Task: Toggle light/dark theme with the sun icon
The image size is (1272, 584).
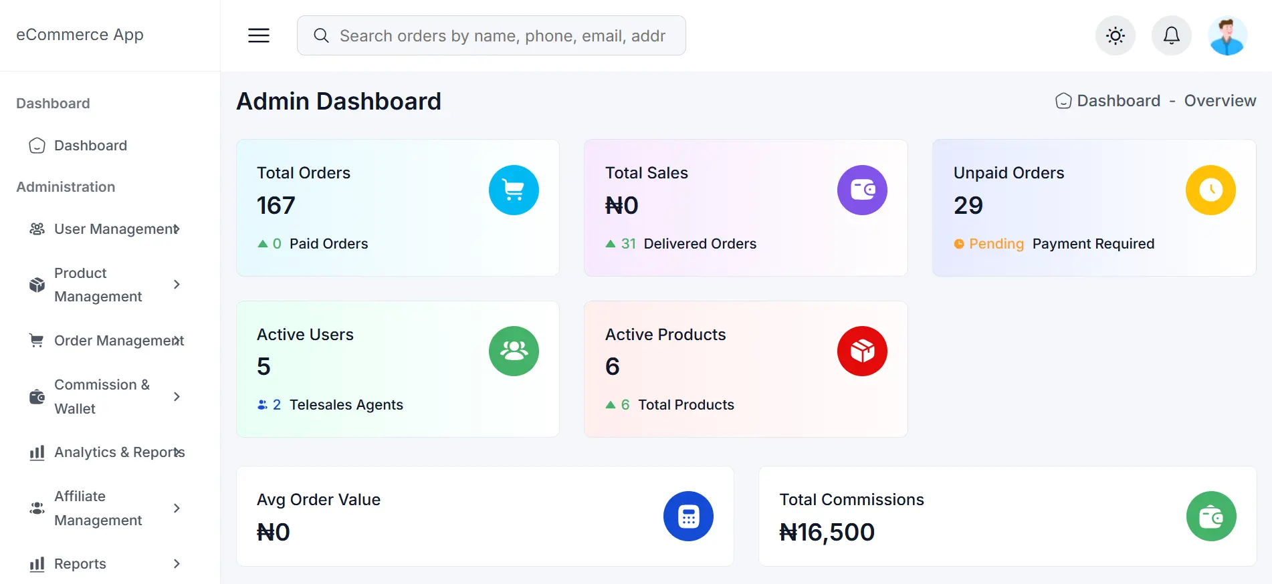Action: point(1115,35)
